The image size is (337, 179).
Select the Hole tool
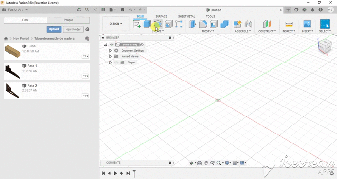[x=168, y=24]
